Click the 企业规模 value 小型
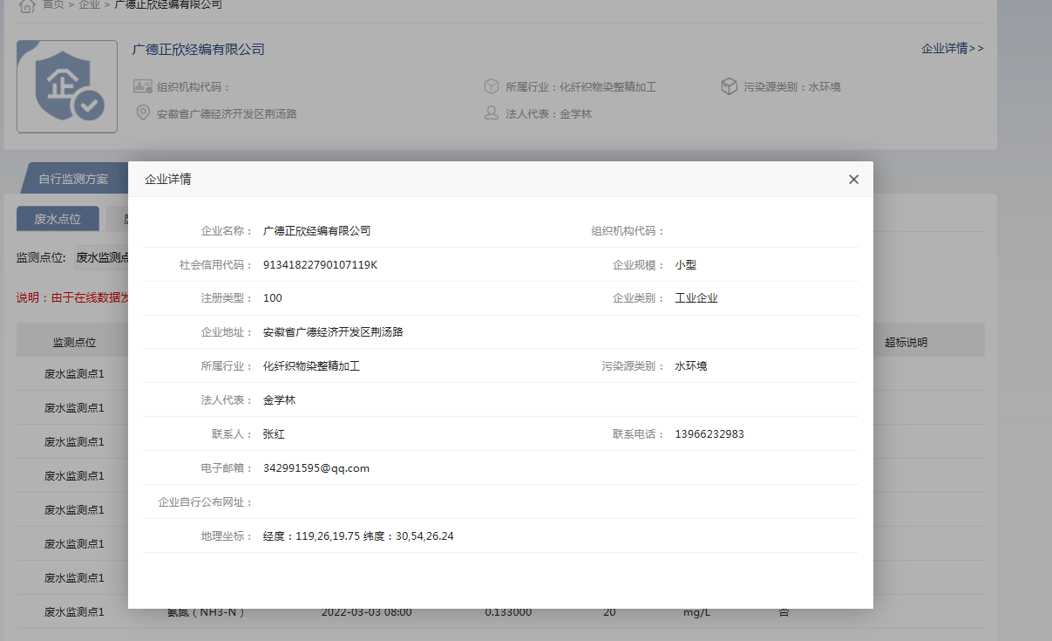This screenshot has width=1052, height=641. click(x=686, y=265)
